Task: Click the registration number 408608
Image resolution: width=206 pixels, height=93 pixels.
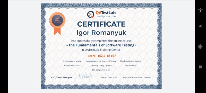Action: (147, 78)
